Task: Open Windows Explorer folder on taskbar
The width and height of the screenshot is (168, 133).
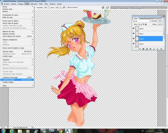Action: (x=20, y=131)
